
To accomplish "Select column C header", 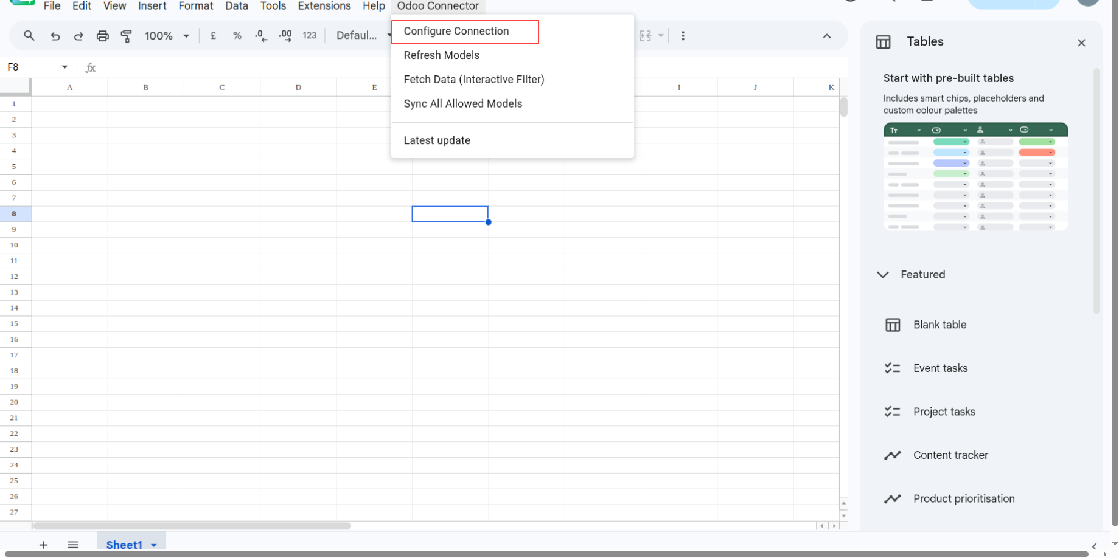I will click(x=222, y=88).
